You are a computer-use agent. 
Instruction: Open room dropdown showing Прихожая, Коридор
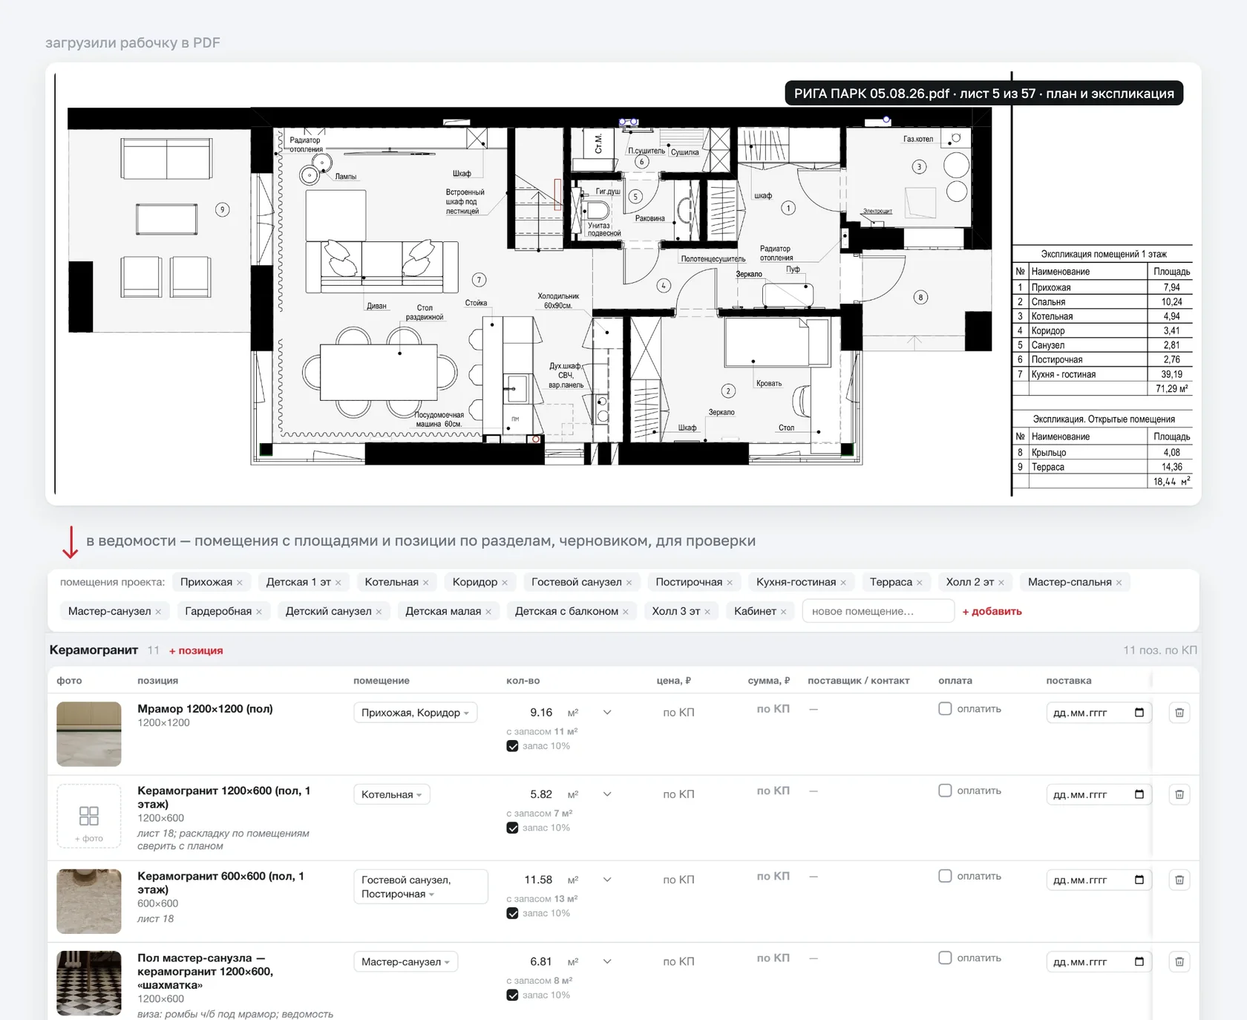(x=415, y=713)
